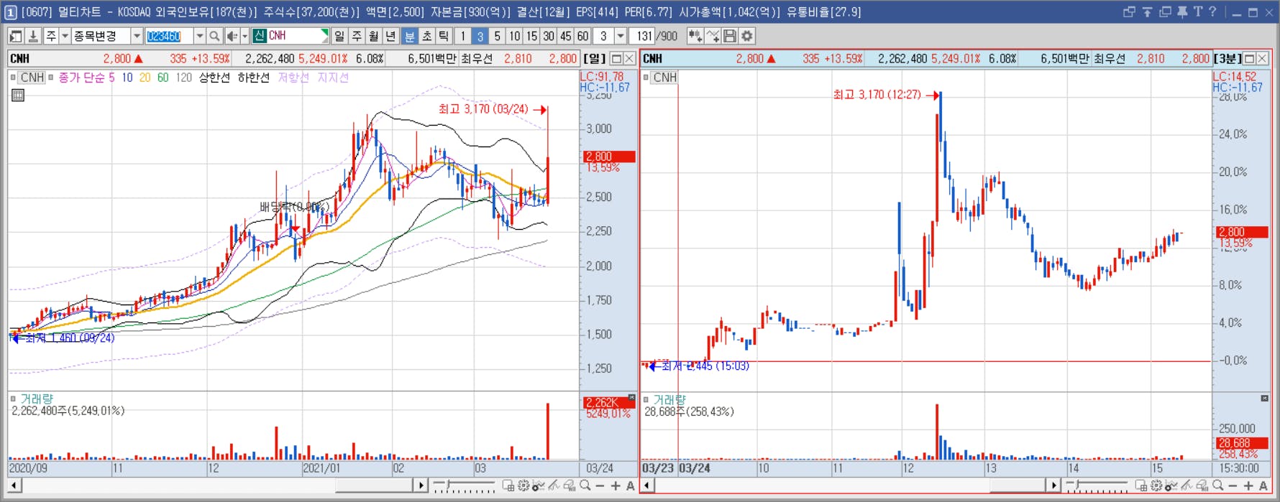Click the grid table icon in daily chart
1280x502 pixels.
coord(18,95)
